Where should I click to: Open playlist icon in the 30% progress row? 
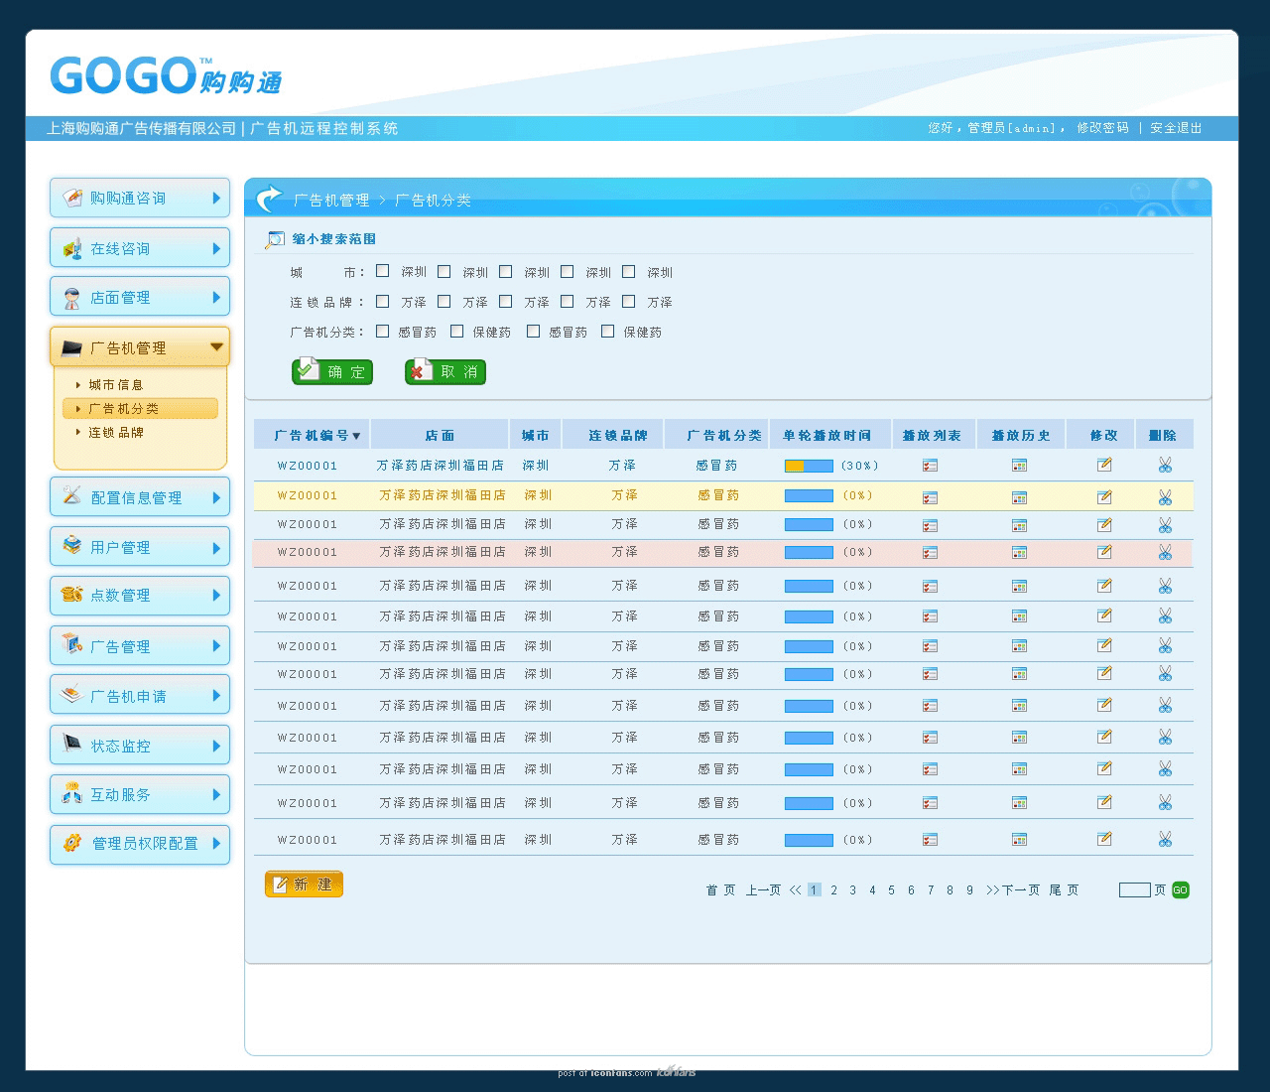coord(930,466)
